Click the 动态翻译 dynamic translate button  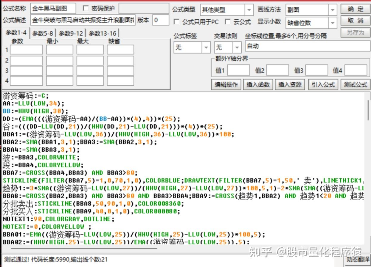(x=358, y=259)
